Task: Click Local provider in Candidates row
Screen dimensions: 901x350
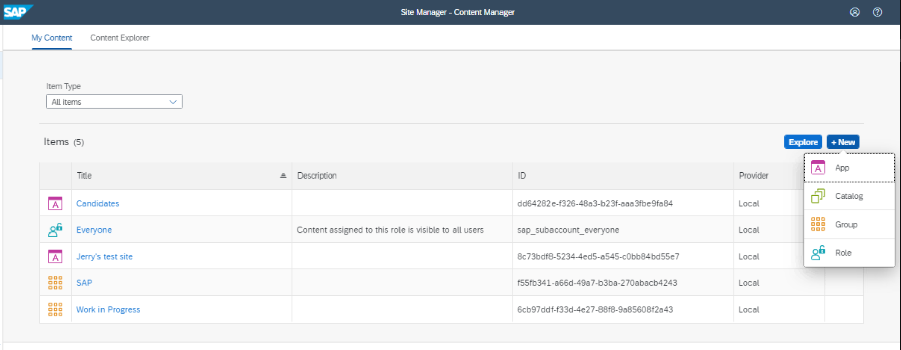Action: click(748, 203)
